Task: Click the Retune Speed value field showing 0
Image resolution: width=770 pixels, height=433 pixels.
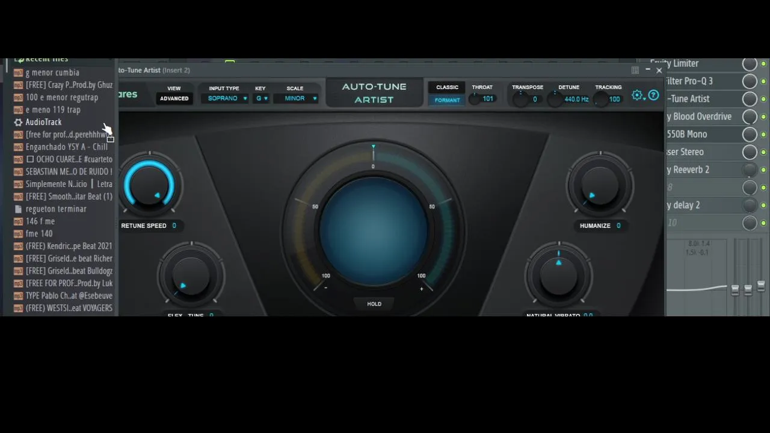Action: [x=174, y=226]
